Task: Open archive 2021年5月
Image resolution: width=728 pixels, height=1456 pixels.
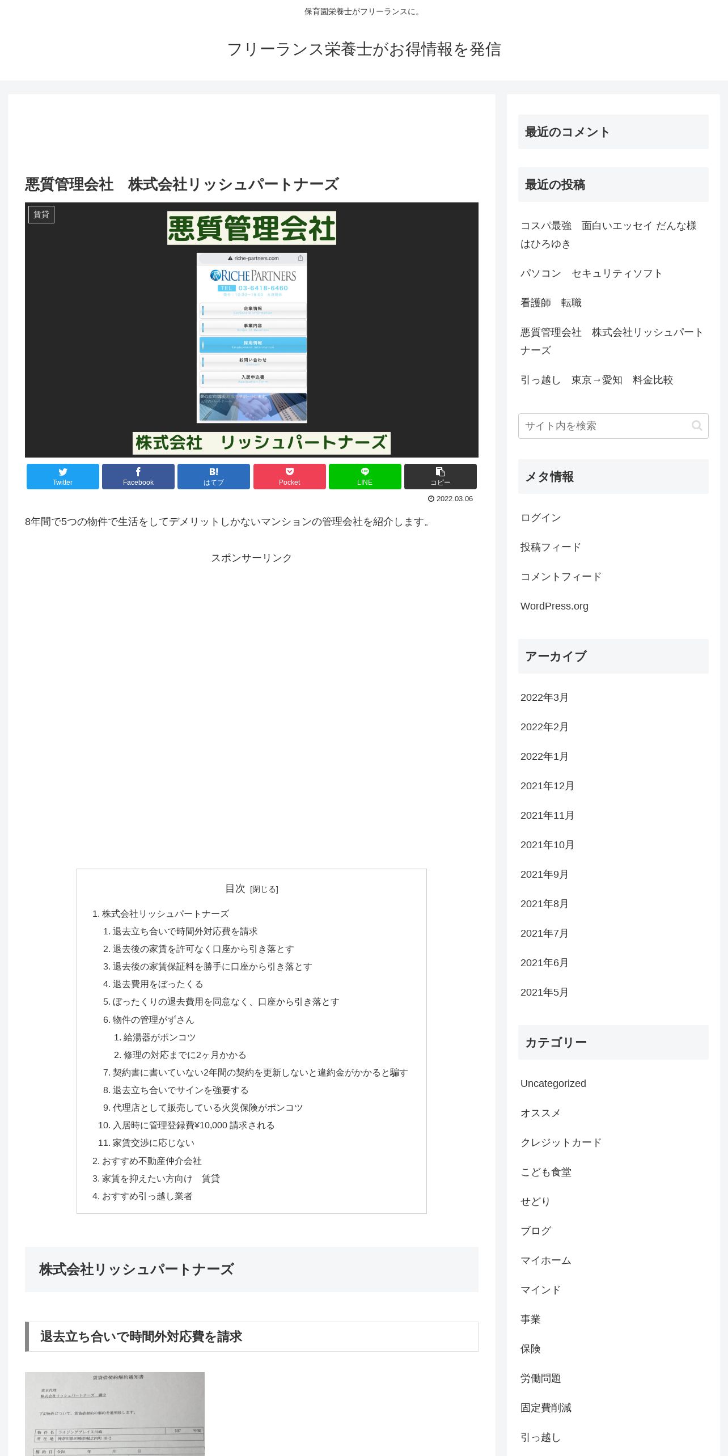Action: [544, 992]
